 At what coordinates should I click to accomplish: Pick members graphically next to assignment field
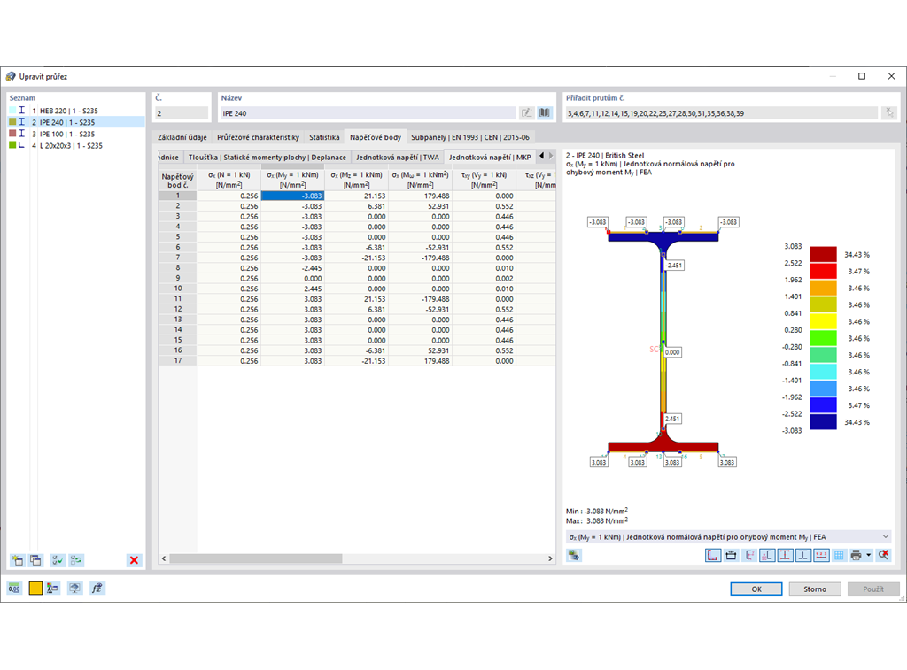889,112
